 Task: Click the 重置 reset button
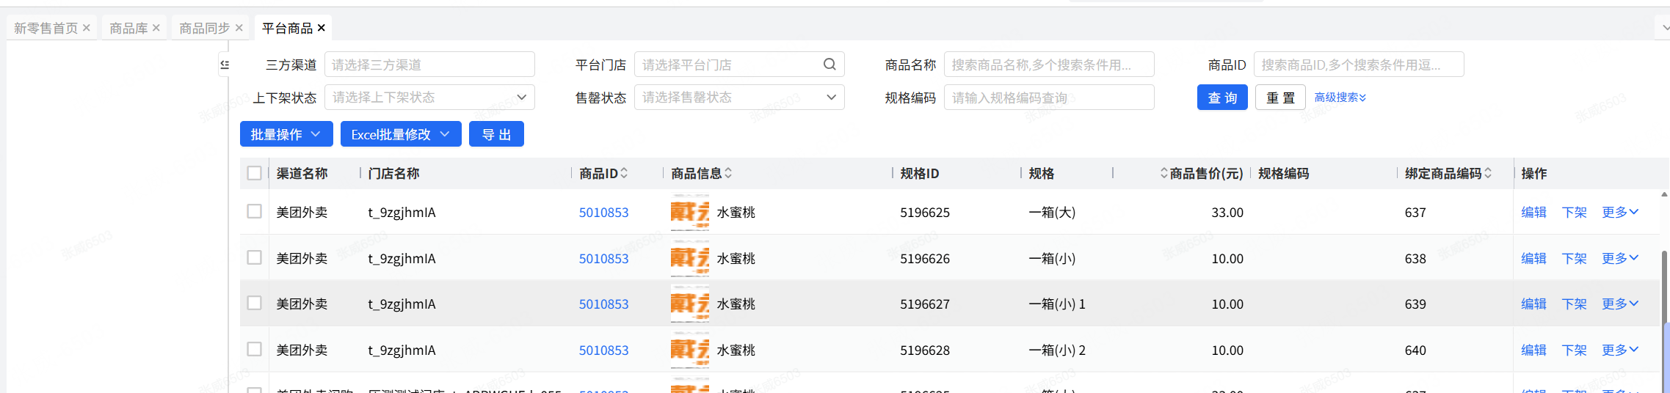pyautogui.click(x=1280, y=98)
